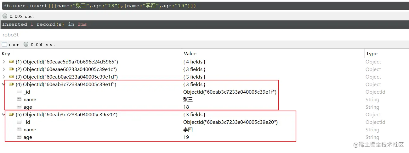Select the name field key under document (4)

coord(30,100)
